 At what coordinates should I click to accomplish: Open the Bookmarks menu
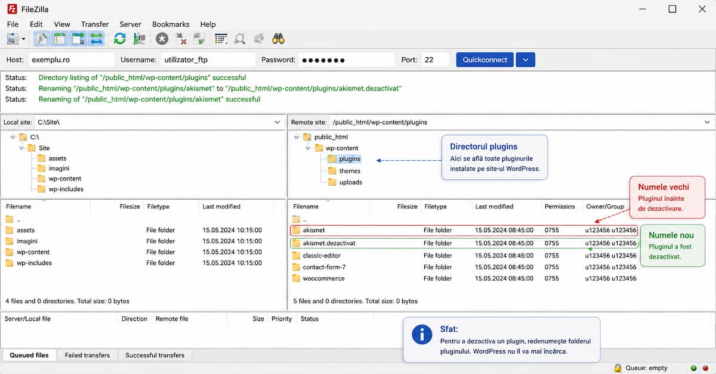coord(171,24)
